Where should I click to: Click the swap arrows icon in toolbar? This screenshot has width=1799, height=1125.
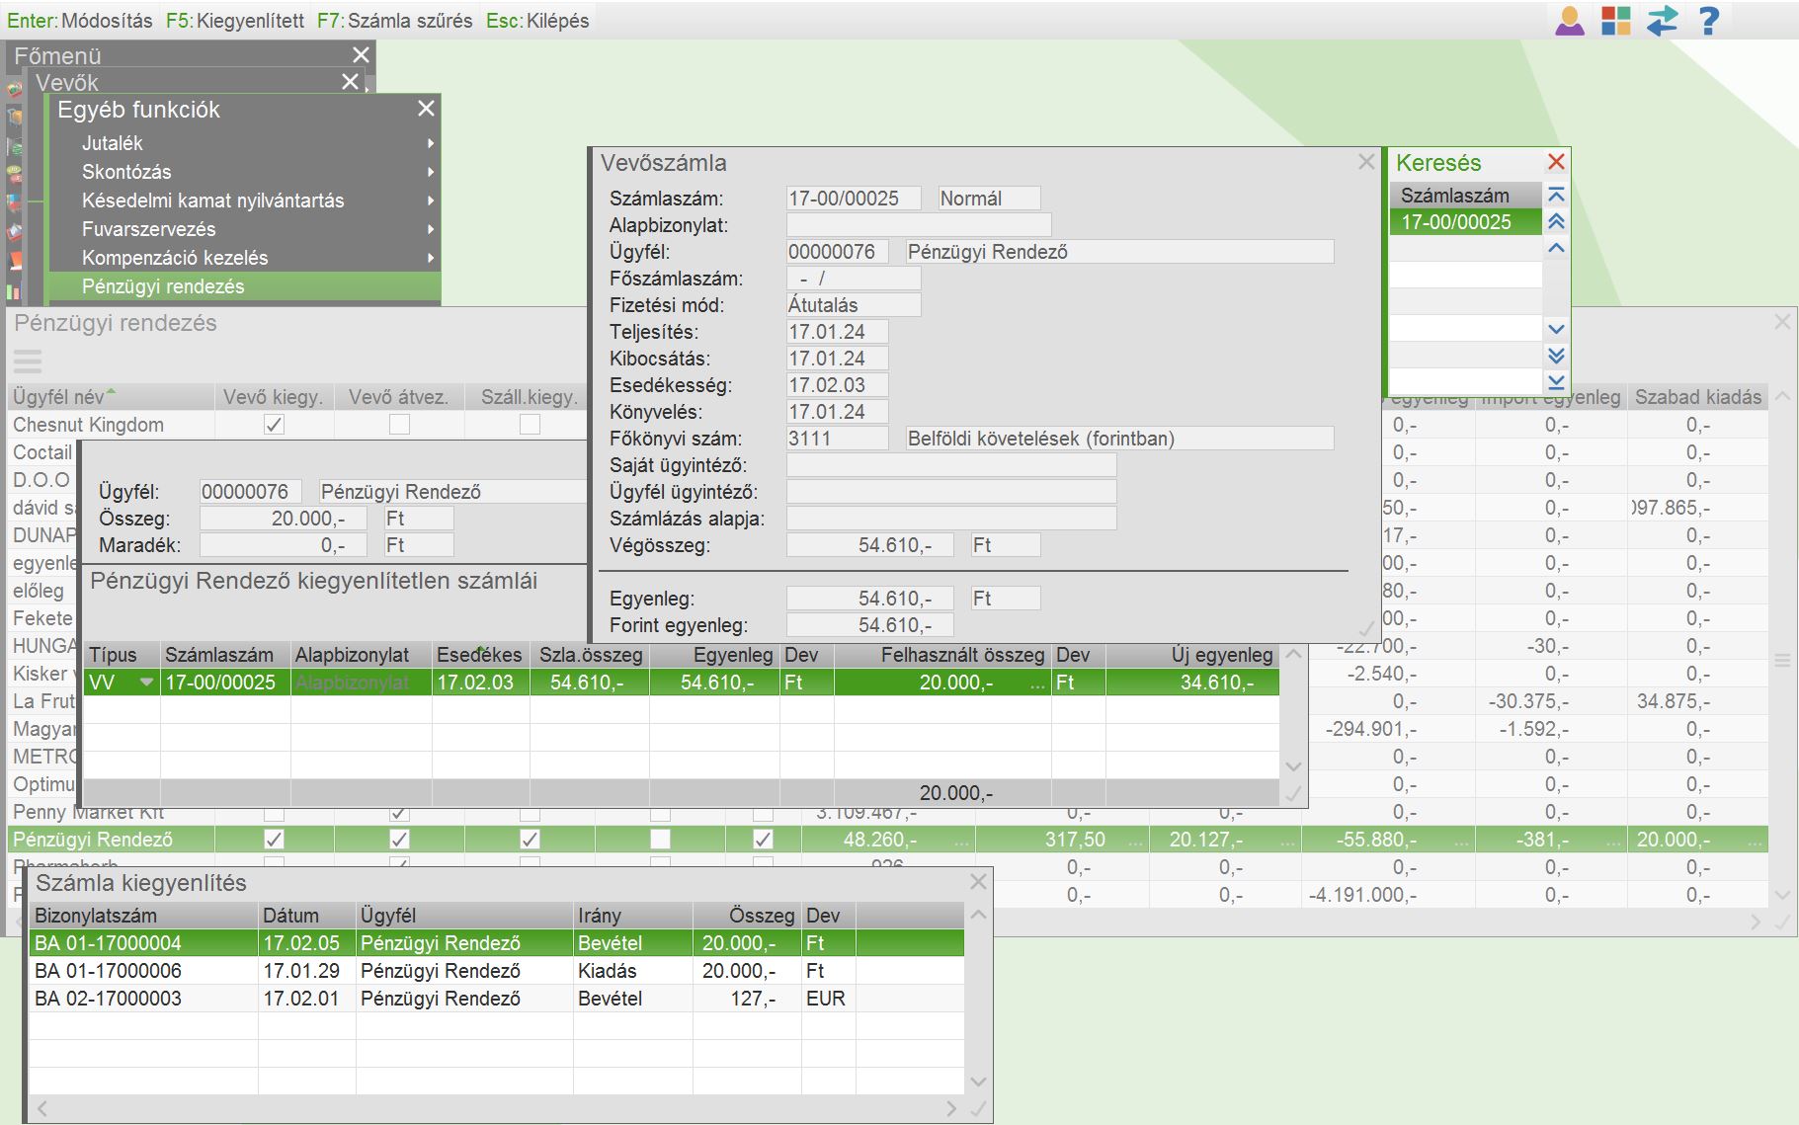pos(1663,21)
